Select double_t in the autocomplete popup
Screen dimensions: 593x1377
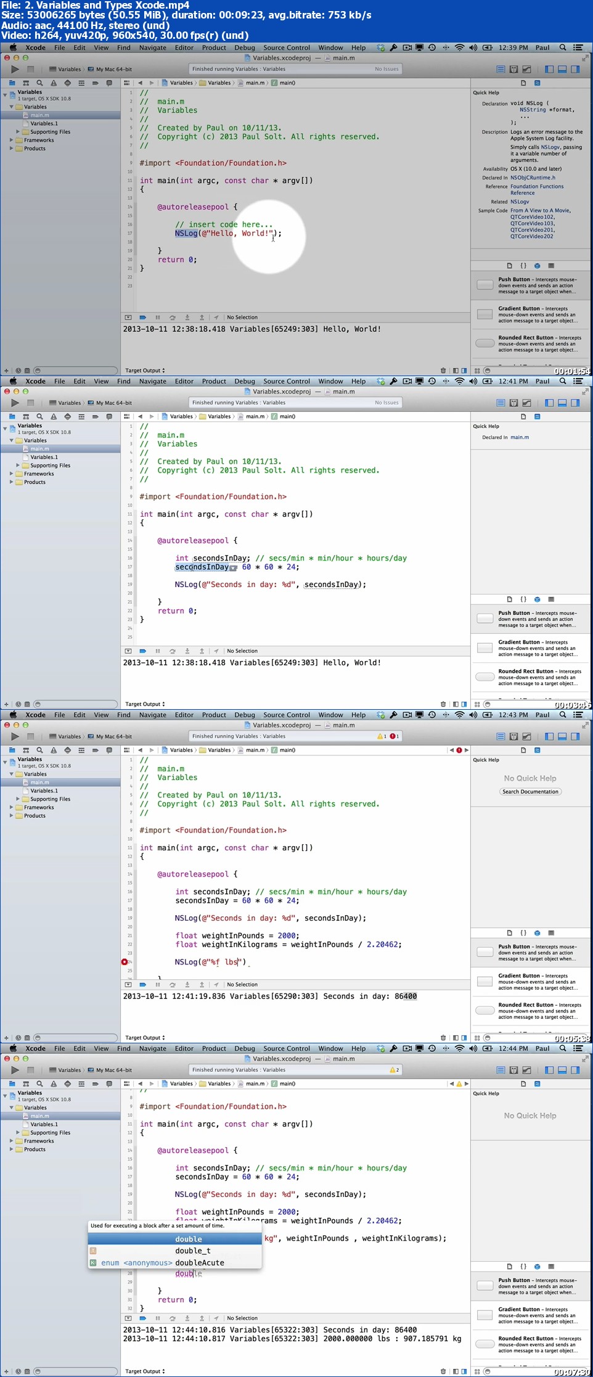(175, 1251)
